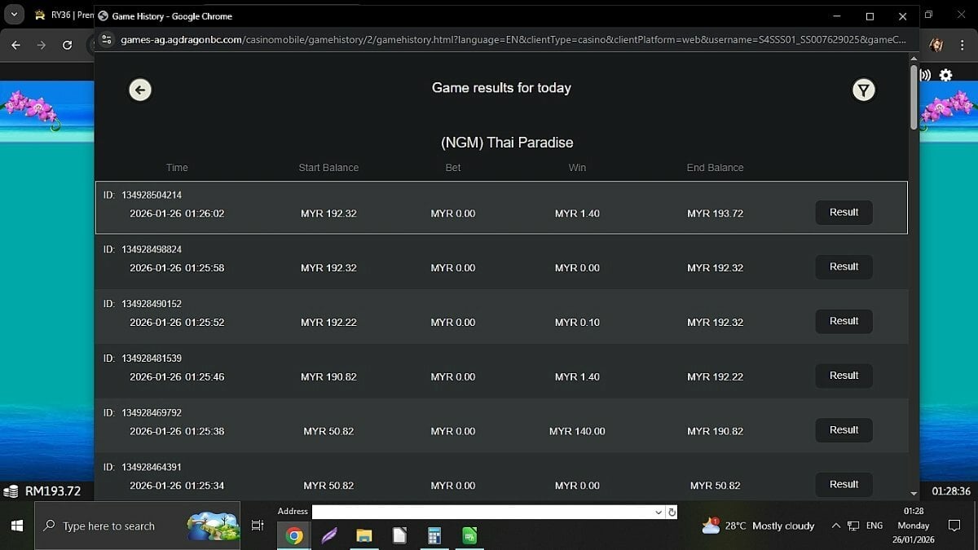Open Result for the 01:25:52 round
This screenshot has height=550, width=978.
844,321
